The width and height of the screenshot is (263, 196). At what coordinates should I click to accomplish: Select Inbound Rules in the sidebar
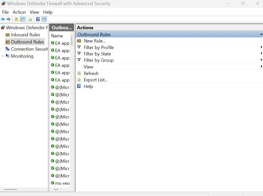[25, 35]
